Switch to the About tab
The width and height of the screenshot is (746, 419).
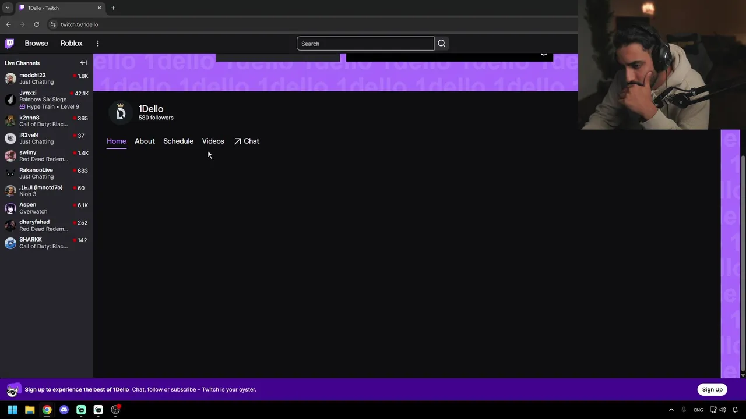pos(145,141)
